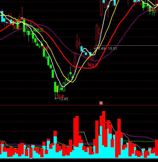The width and height of the screenshot is (158, 162).
Task: Click the red "涨" marker icon
Action: [x=101, y=103]
